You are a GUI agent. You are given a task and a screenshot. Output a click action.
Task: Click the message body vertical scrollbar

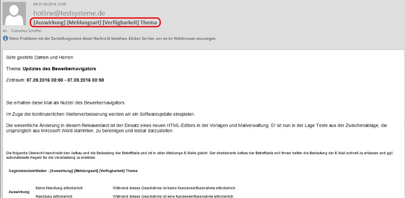404,124
